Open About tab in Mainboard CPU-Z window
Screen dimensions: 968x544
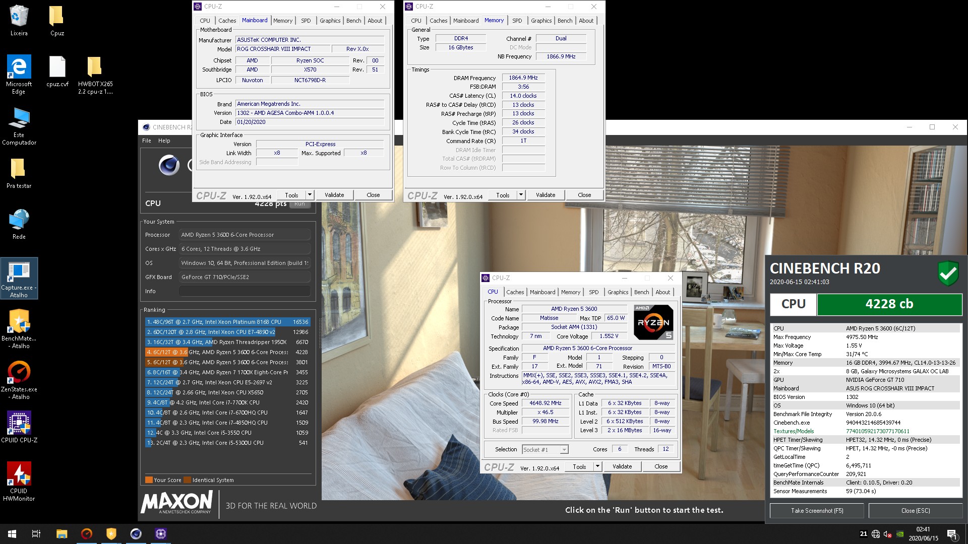point(375,21)
